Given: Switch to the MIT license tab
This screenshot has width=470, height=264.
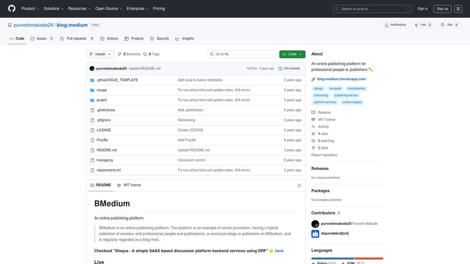Looking at the screenshot, I should tap(129, 185).
